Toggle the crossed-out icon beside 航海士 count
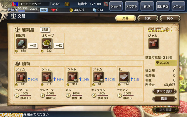This screenshot has width=187, height=117. (x=106, y=4)
